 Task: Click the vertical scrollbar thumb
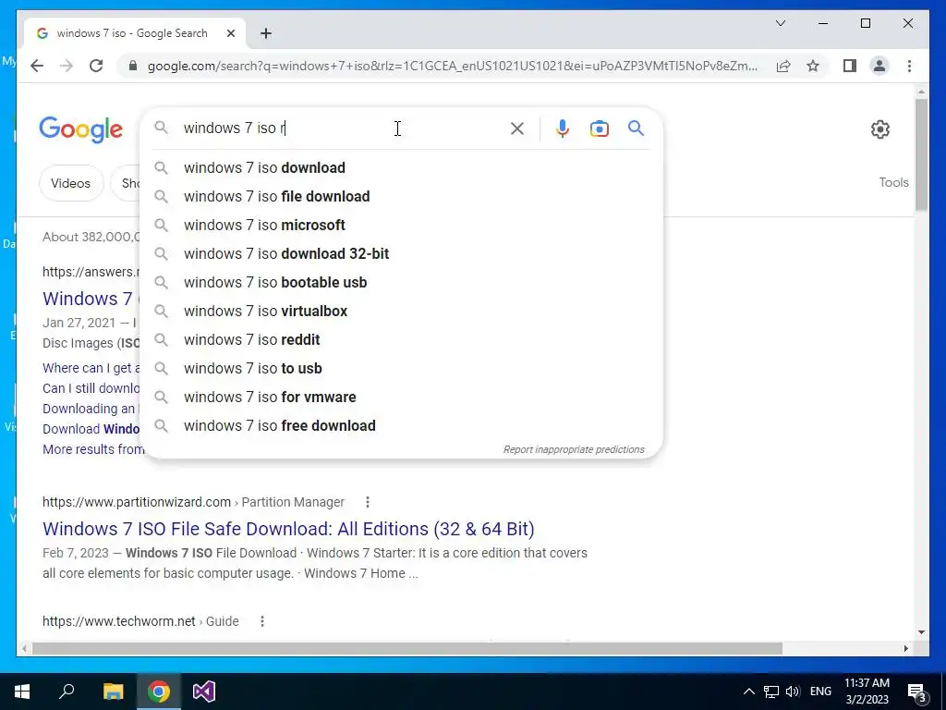point(921,154)
